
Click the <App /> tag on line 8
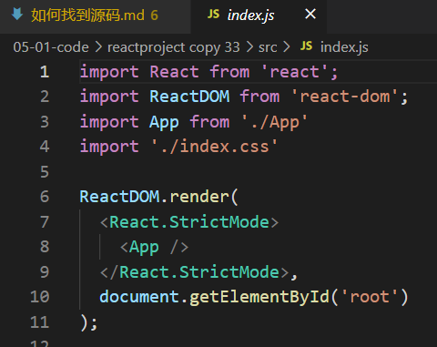coord(155,247)
